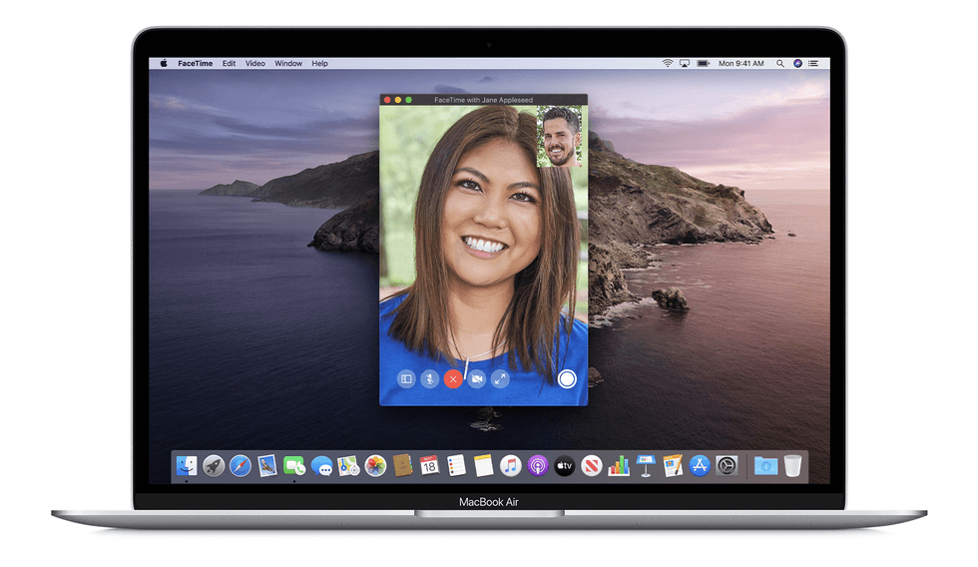Minimize FaceTime window with the yellow button

click(x=398, y=100)
